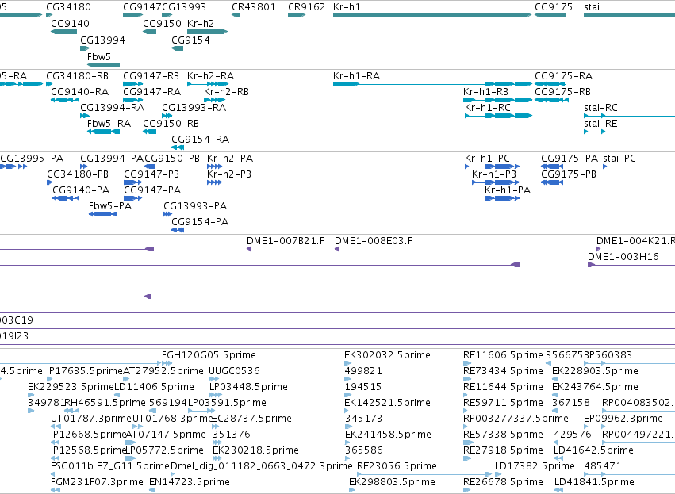Screen dimensions: 675x494
Task: Select the DME1-007B21.F clone end
Action: [x=248, y=249]
